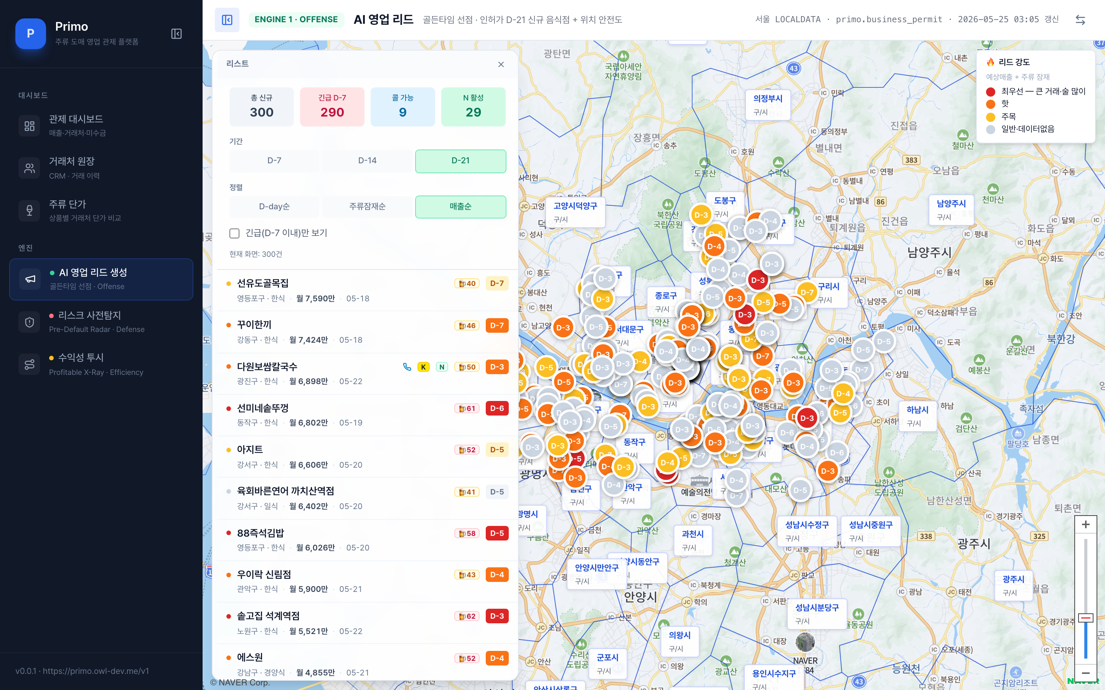Adjust the map zoom slider handle
1105x690 pixels.
(1085, 618)
